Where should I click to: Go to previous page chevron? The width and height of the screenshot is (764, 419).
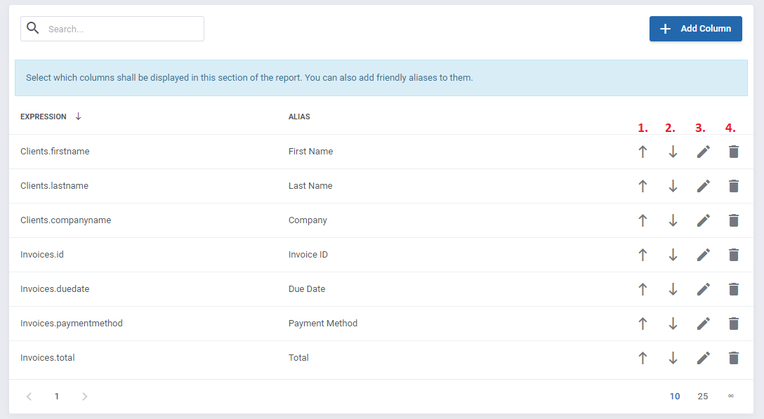click(x=29, y=397)
